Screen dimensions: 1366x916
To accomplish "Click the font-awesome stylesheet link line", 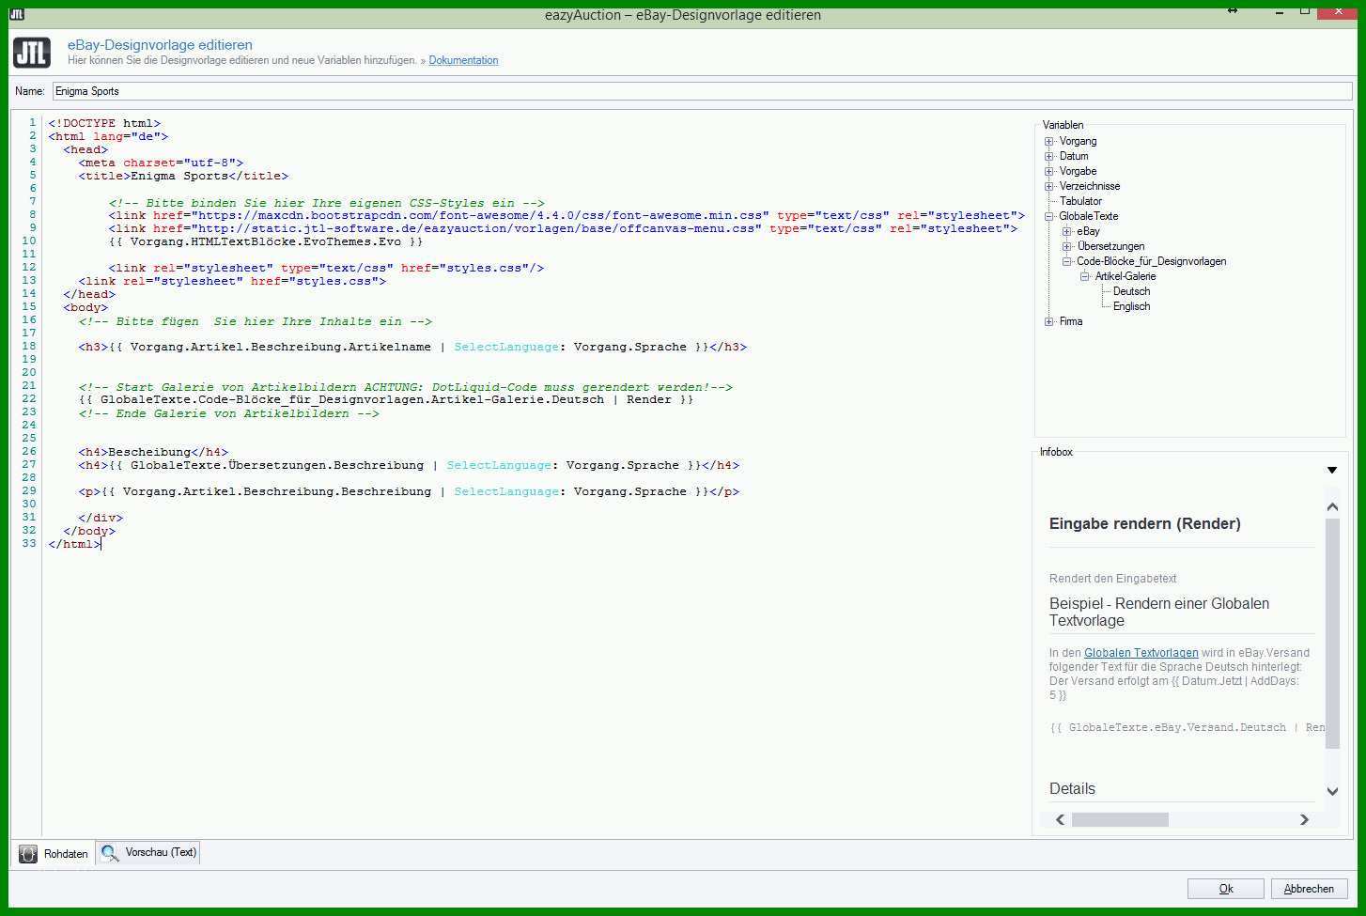I will [x=567, y=215].
